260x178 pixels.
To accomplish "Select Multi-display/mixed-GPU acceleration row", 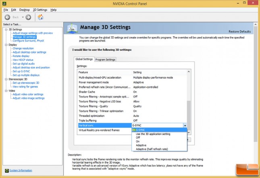I will tap(133, 77).
